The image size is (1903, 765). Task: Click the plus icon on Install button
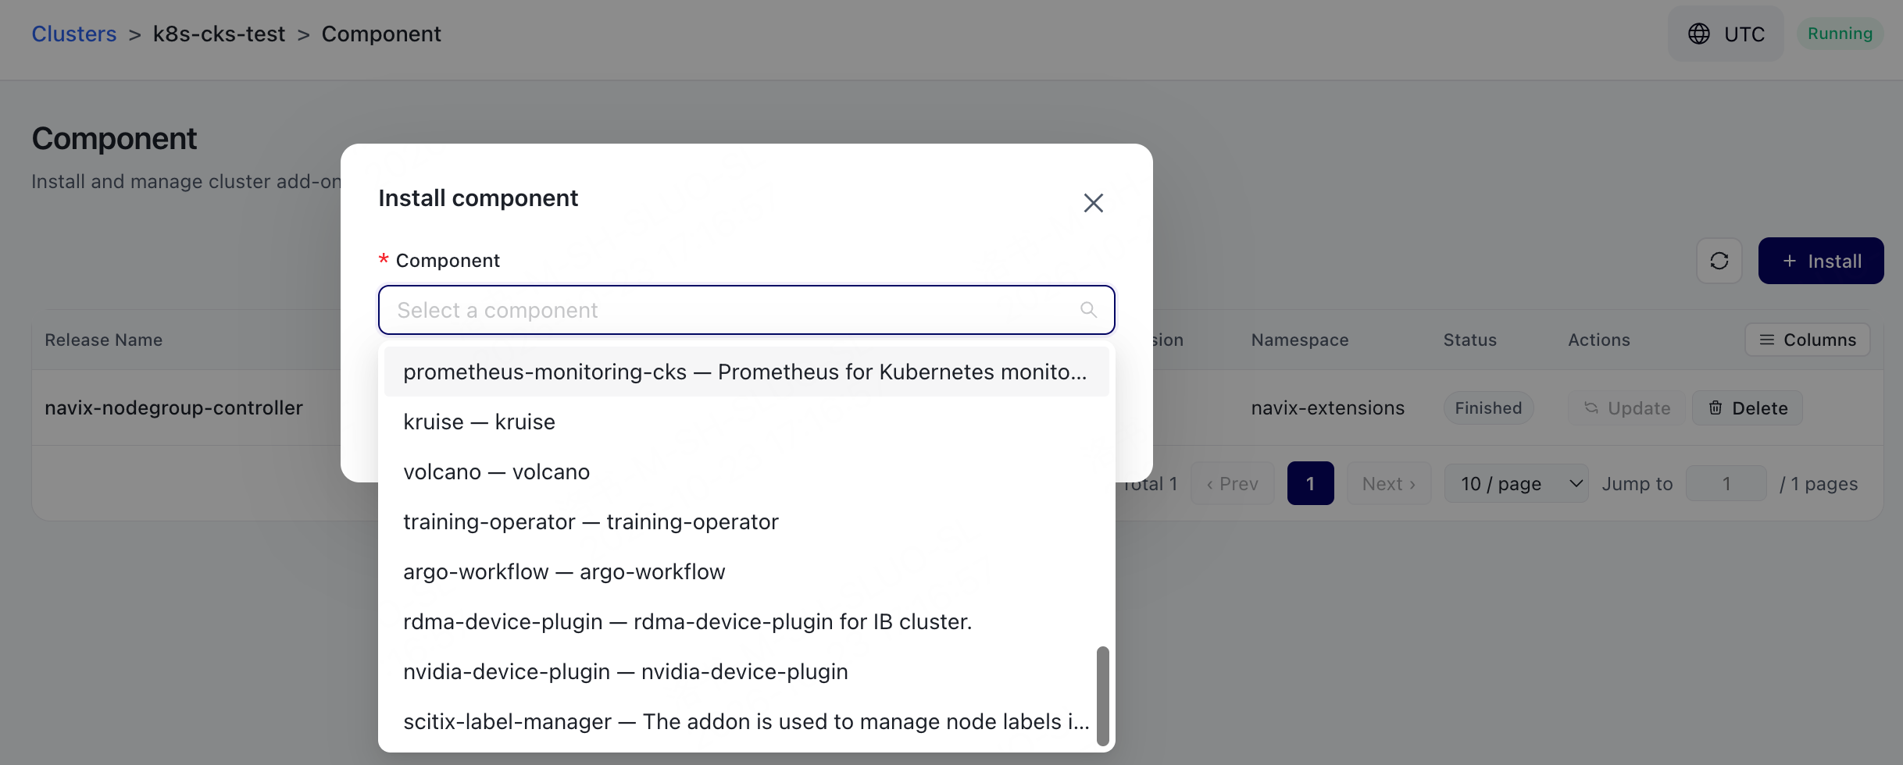(1790, 261)
